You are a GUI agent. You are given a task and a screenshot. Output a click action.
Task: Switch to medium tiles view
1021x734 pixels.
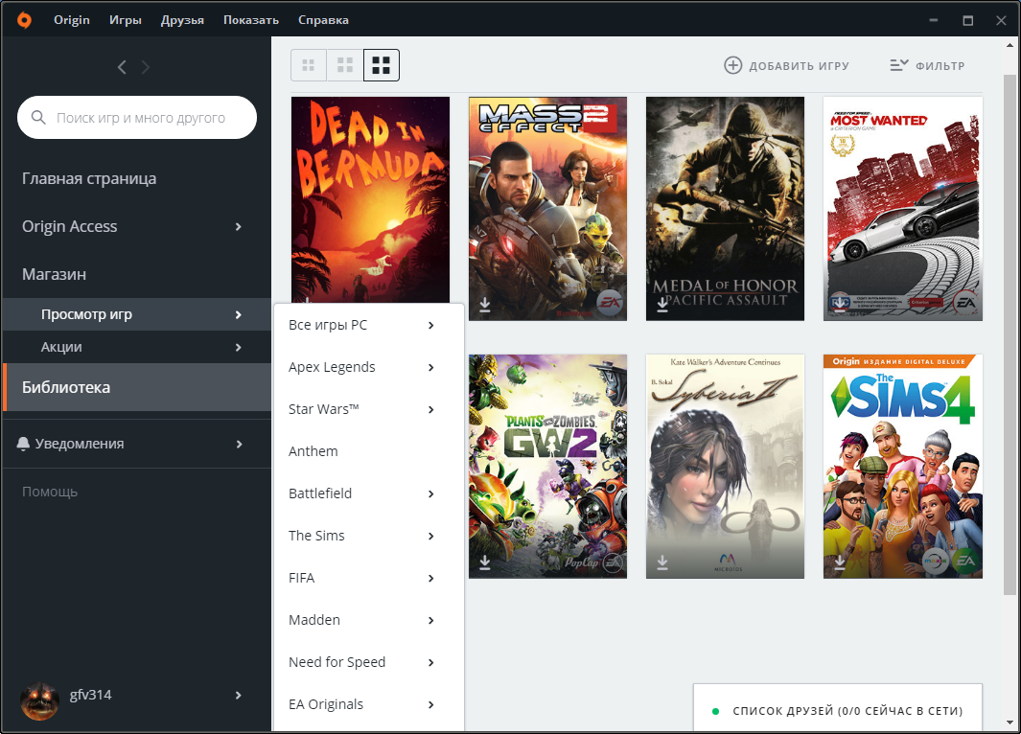point(345,65)
